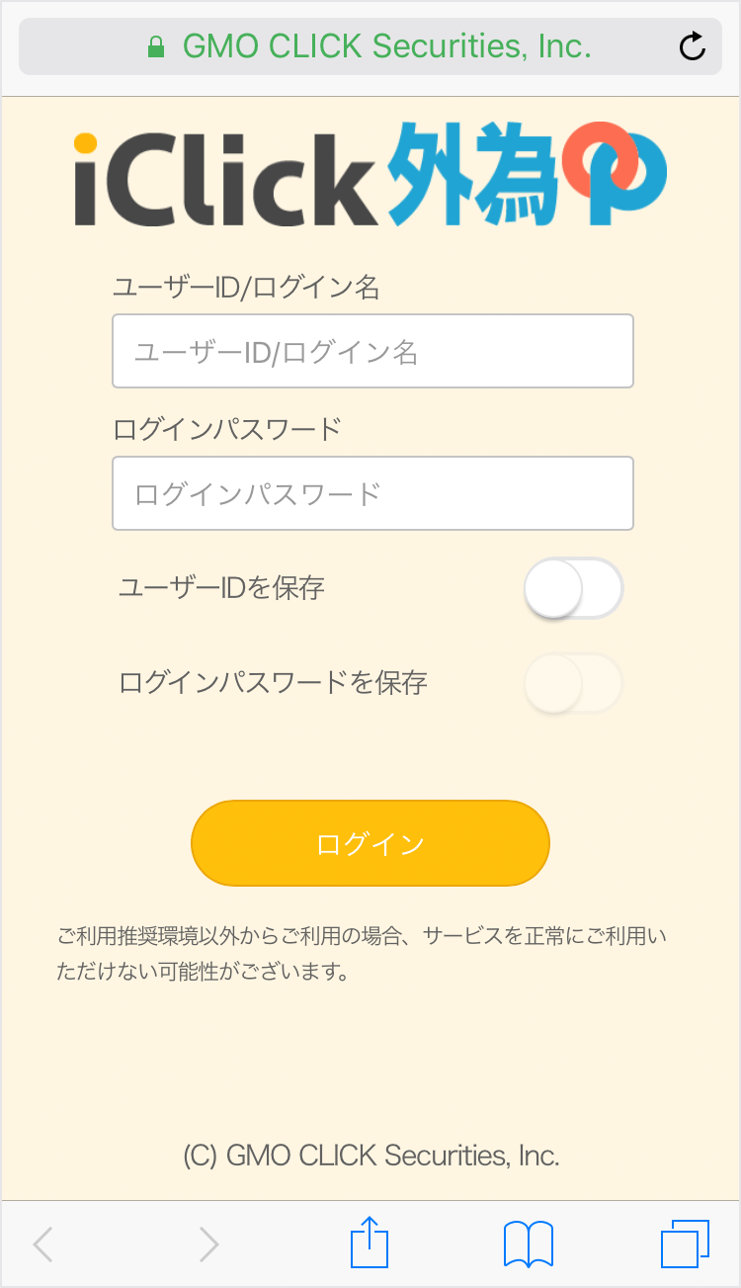This screenshot has width=741, height=1288.
Task: Focus the ログインパスワード input field
Action: pos(372,493)
